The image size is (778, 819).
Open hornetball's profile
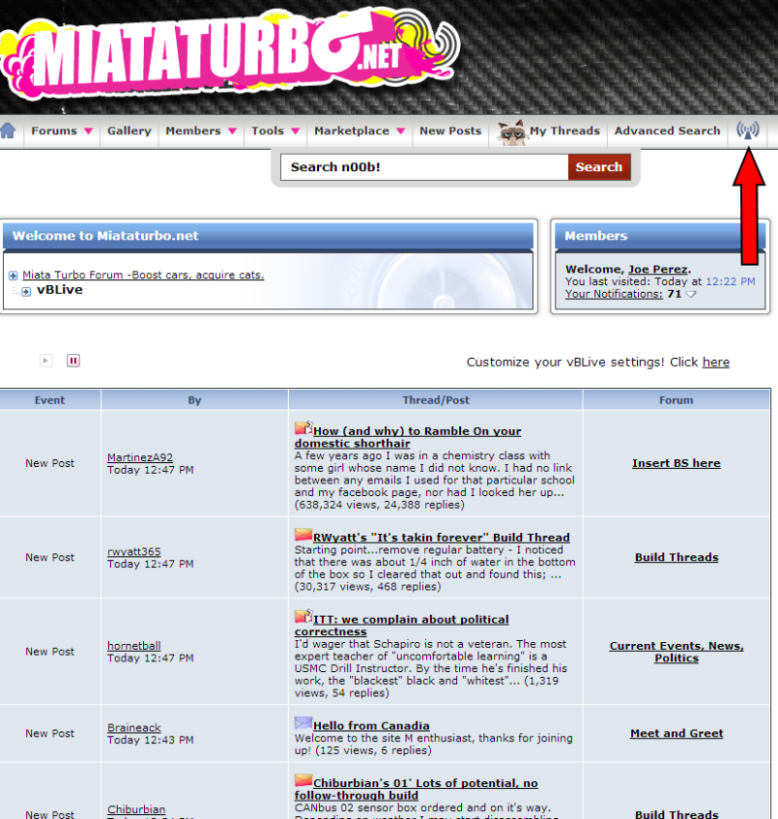pyautogui.click(x=133, y=646)
